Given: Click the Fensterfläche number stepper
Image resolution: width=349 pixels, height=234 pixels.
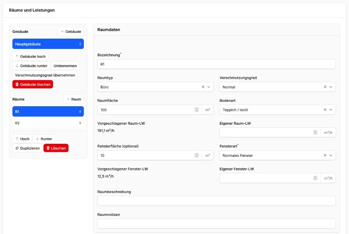Looking at the screenshot, I should click(x=196, y=155).
